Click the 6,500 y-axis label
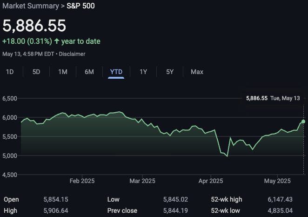Viewport: 308px width, 217px height. pos(10,98)
